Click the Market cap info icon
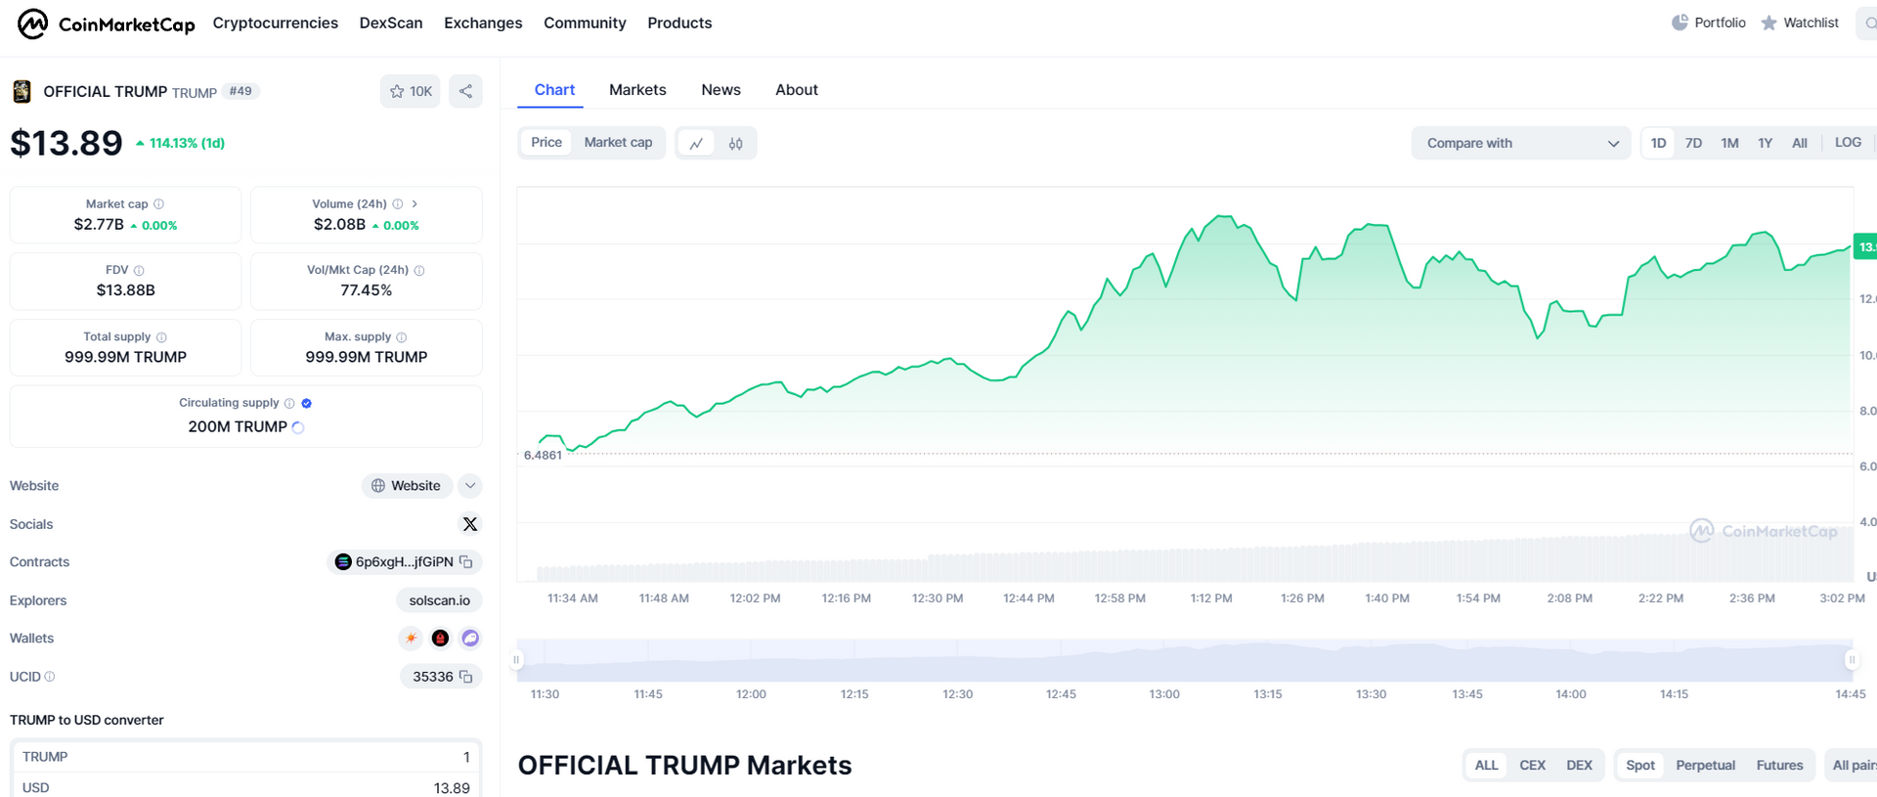The width and height of the screenshot is (1877, 797). click(x=158, y=204)
